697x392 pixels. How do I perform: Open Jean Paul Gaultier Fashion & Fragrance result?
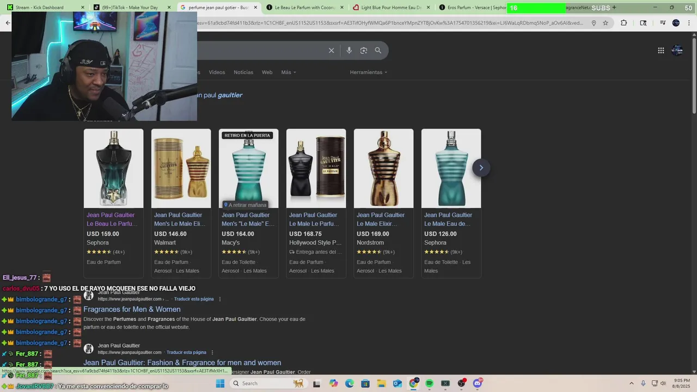click(182, 363)
